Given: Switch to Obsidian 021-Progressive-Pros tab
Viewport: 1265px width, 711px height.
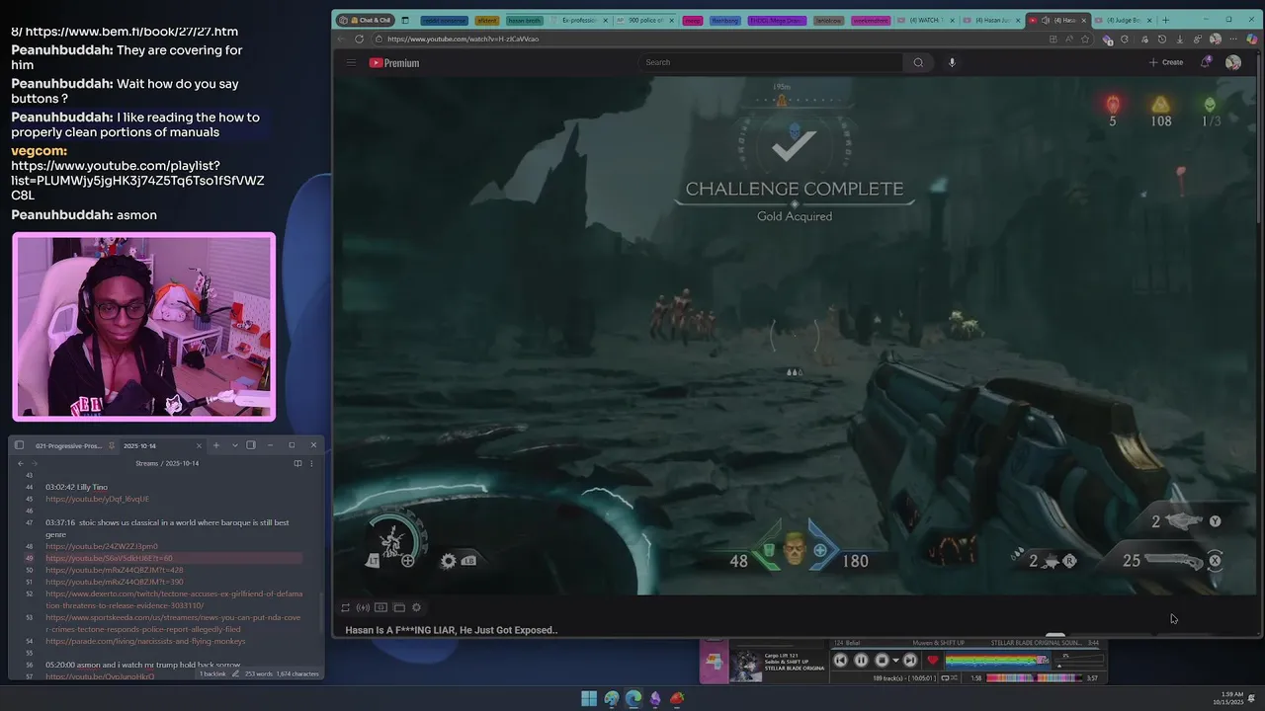Looking at the screenshot, I should [x=69, y=445].
